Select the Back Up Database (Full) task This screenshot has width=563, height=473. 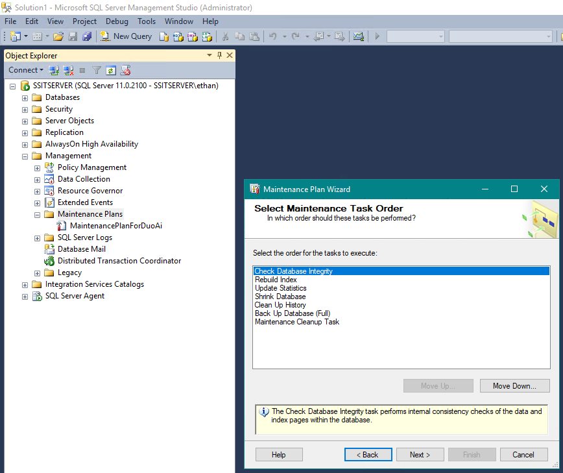[293, 313]
